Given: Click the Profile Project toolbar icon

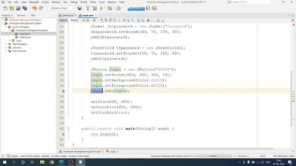Looking at the screenshot, I should tap(118, 8).
